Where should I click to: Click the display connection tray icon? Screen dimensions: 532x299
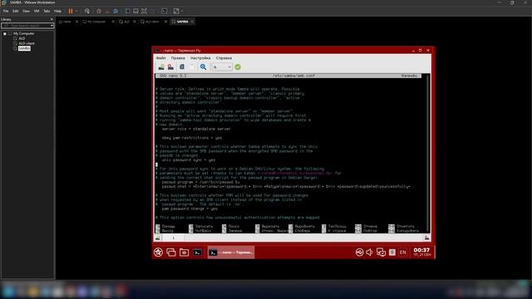[381, 252]
